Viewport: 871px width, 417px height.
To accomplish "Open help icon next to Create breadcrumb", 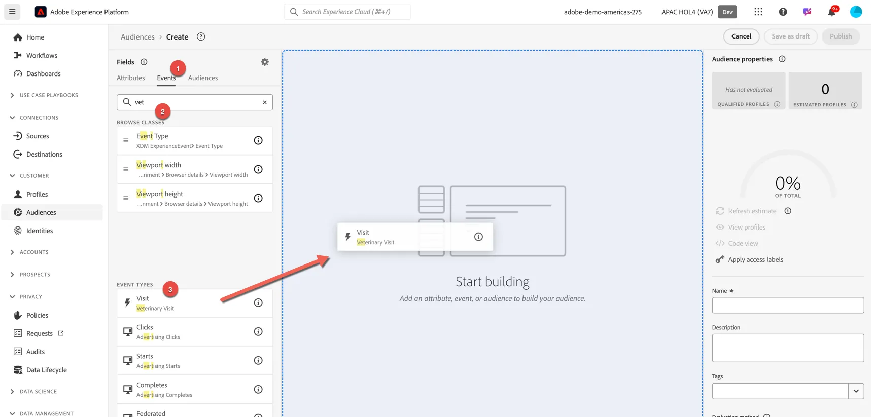I will pyautogui.click(x=201, y=36).
